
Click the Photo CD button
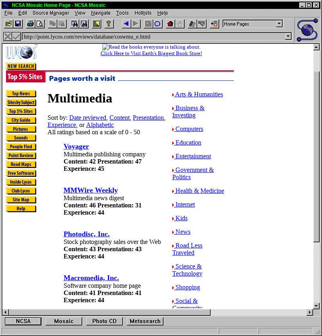(x=105, y=321)
